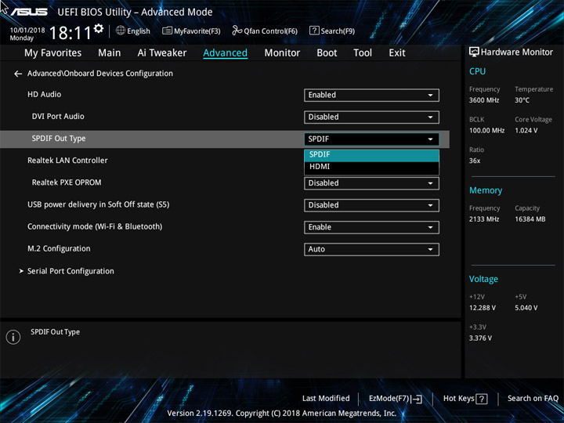Click the HD Audio setting label
This screenshot has height=423, width=564.
(44, 95)
